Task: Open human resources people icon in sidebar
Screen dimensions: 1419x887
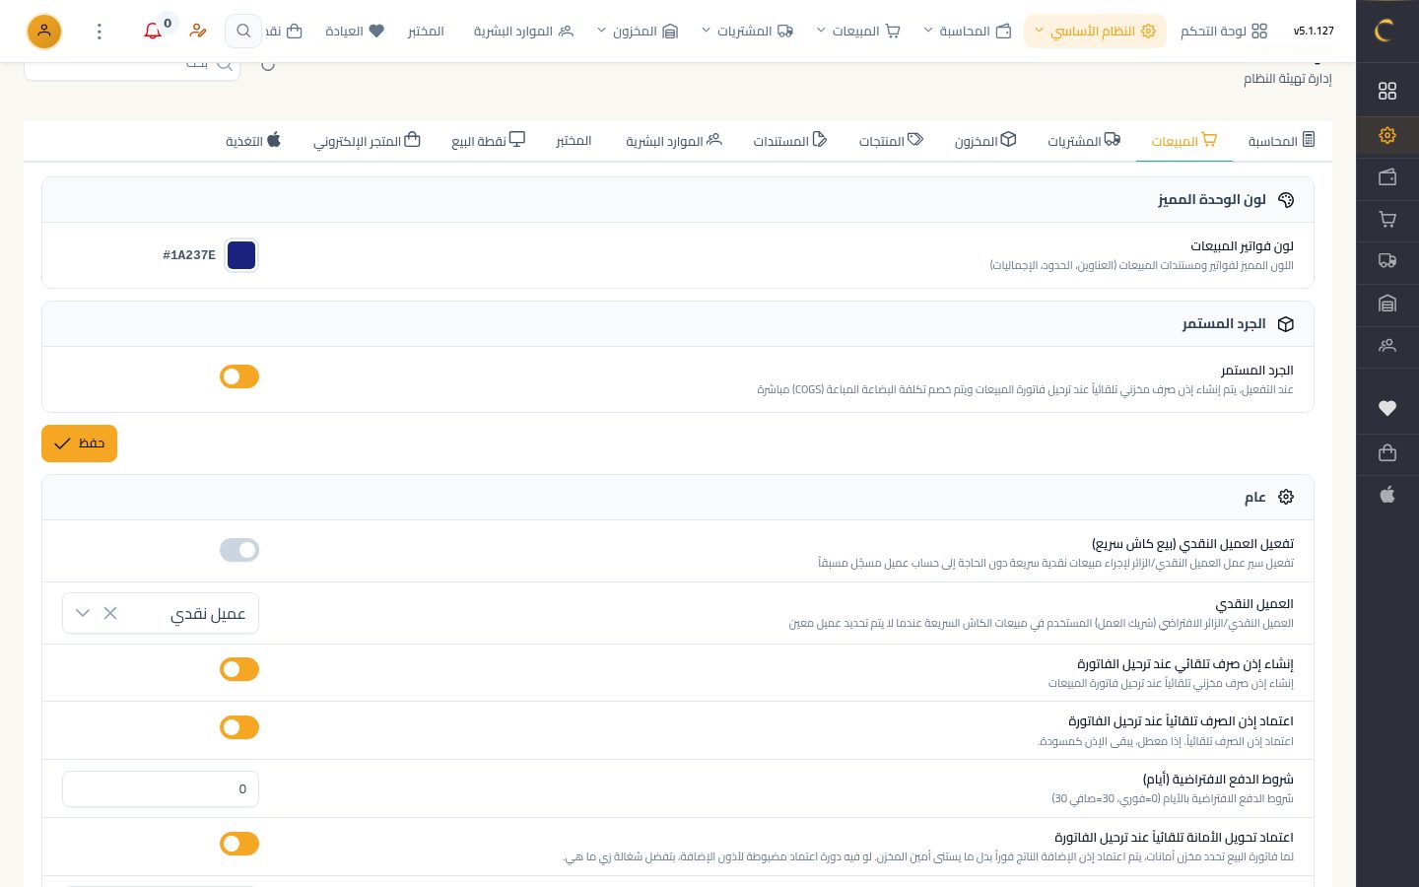Action: pyautogui.click(x=1387, y=346)
